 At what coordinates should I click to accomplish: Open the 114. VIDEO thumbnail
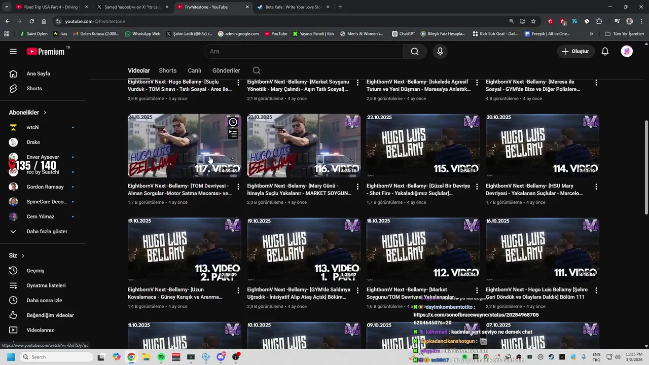543,145
